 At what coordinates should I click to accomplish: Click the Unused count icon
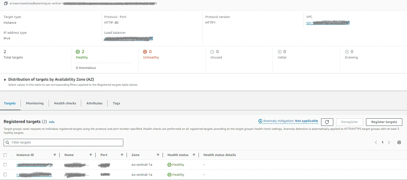point(212,52)
